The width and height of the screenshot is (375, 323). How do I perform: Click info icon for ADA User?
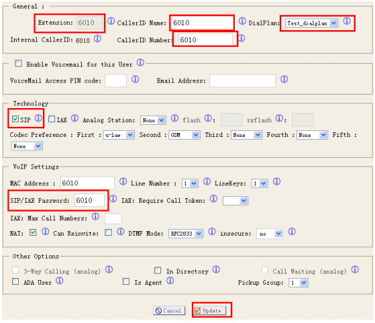coord(59,281)
